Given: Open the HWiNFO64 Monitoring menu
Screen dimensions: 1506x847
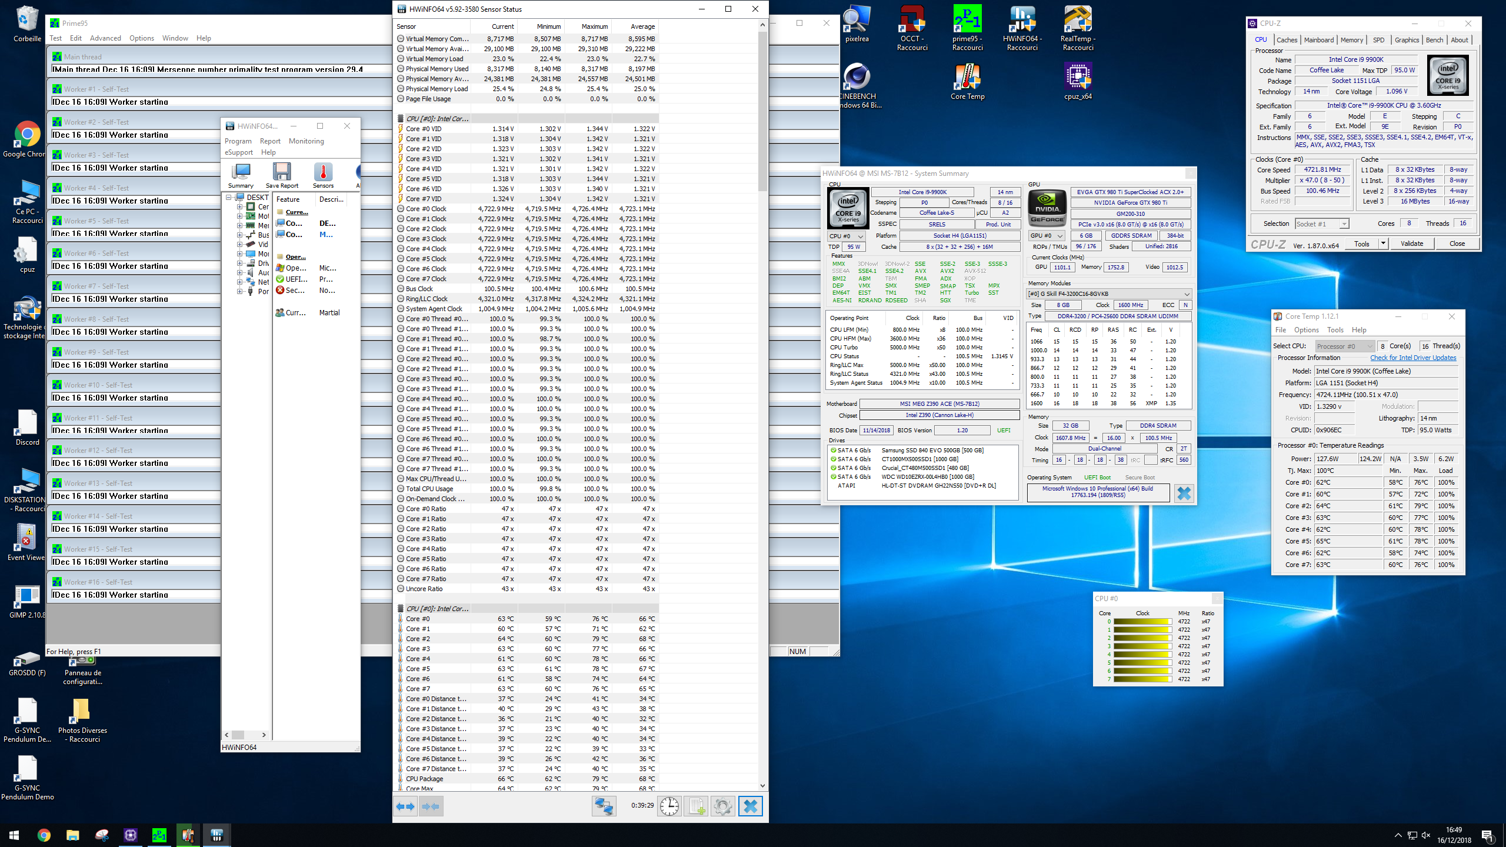Looking at the screenshot, I should tap(306, 141).
